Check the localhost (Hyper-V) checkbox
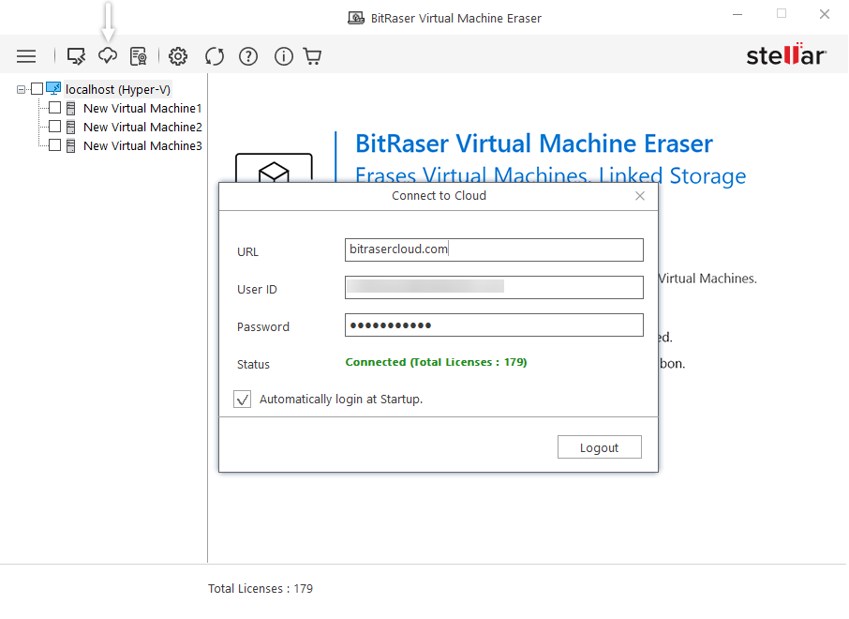The image size is (849, 619). [x=37, y=89]
